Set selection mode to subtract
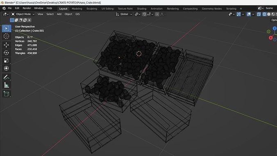 [x=20, y=20]
